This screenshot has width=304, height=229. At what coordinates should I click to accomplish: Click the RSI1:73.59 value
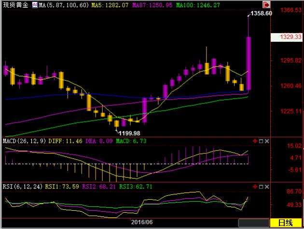point(62,187)
